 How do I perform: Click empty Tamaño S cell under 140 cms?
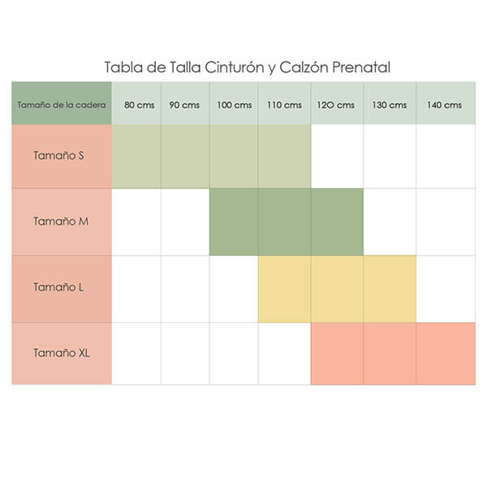(445, 156)
